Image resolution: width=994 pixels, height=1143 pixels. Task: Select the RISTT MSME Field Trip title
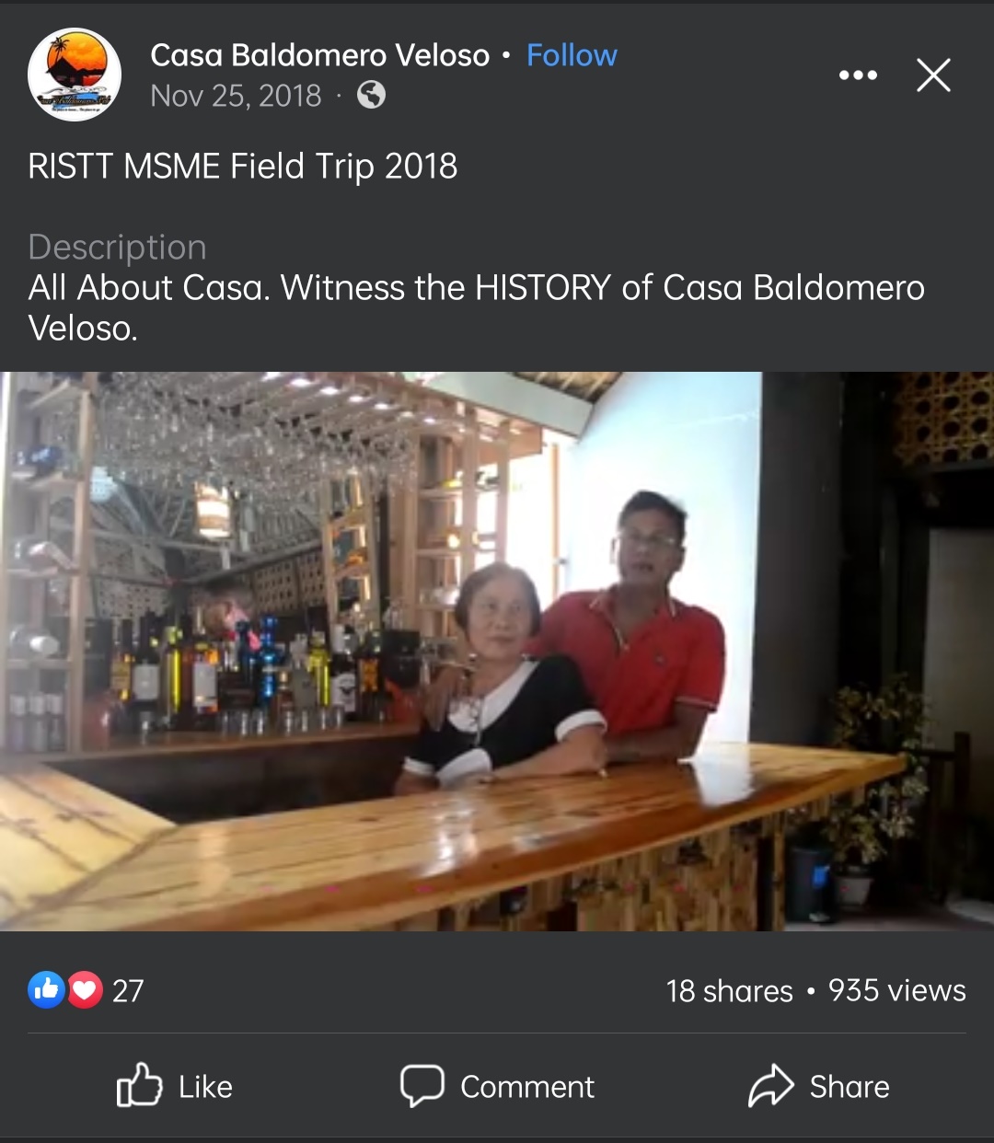(x=243, y=167)
